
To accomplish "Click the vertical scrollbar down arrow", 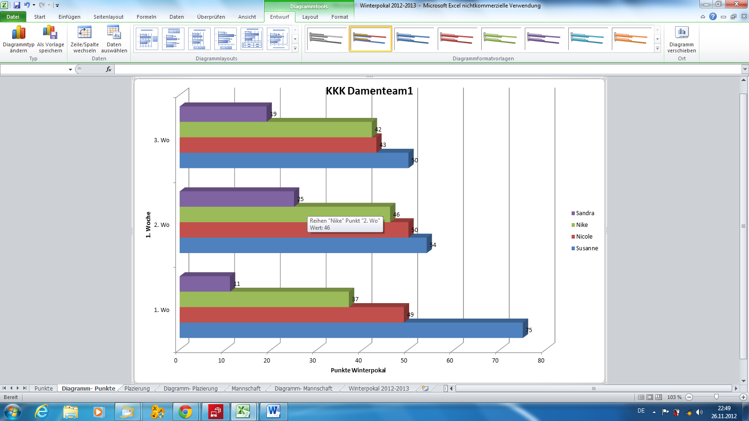I will tap(743, 381).
